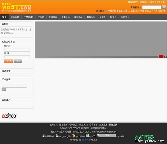Click the MSN icon beside msn001
The height and width of the screenshot is (144, 167).
[x=87, y=136]
